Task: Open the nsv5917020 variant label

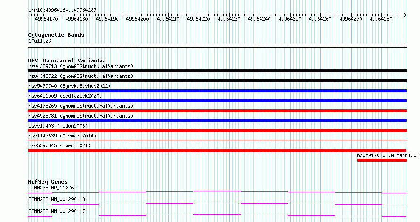Action: (x=388, y=155)
